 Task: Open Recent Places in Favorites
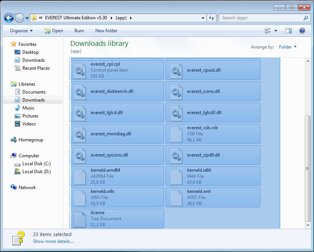pyautogui.click(x=36, y=68)
